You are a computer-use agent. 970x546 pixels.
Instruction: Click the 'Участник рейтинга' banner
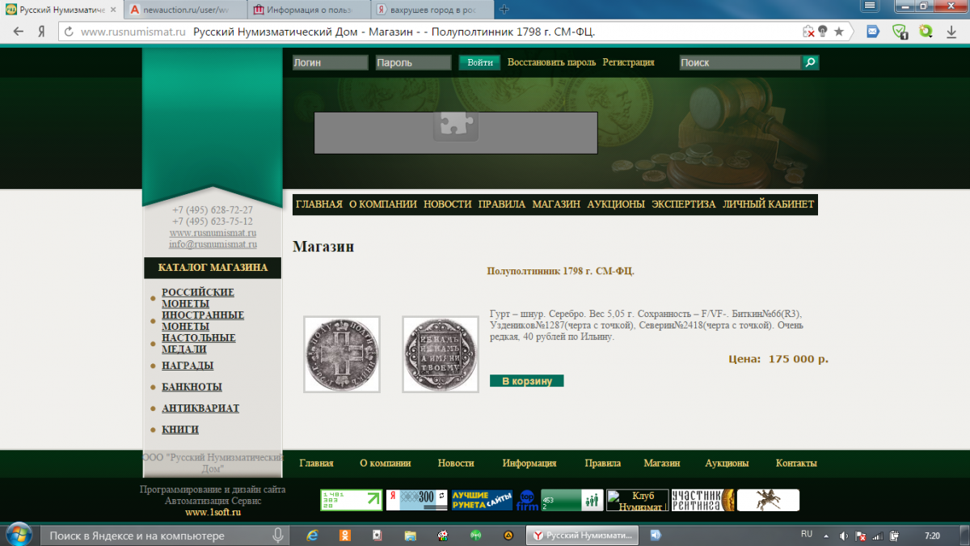click(702, 500)
